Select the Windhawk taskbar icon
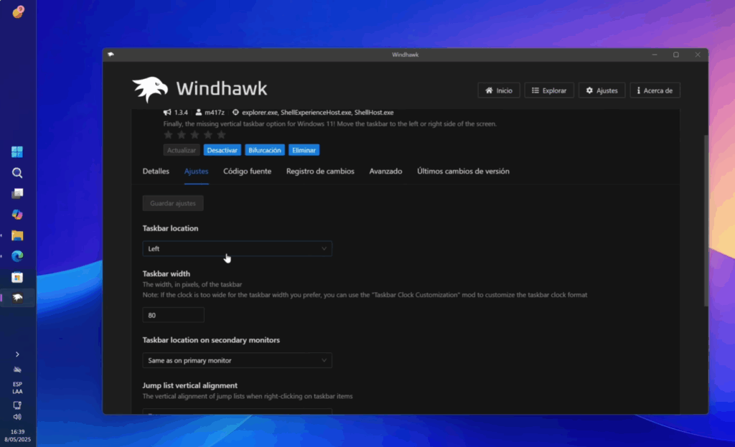Viewport: 735px width, 447px height. pyautogui.click(x=17, y=298)
